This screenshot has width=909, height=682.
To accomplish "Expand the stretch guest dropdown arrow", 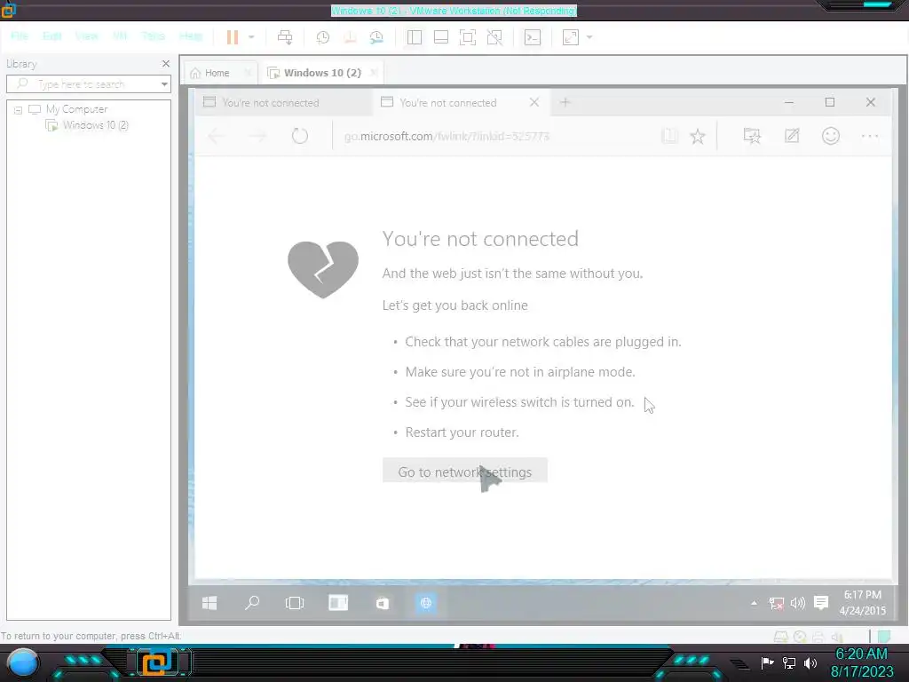I will (589, 37).
